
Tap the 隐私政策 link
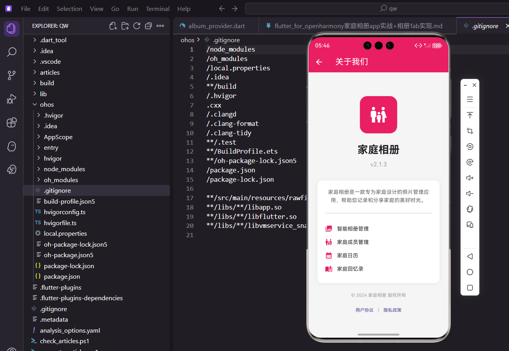point(393,310)
